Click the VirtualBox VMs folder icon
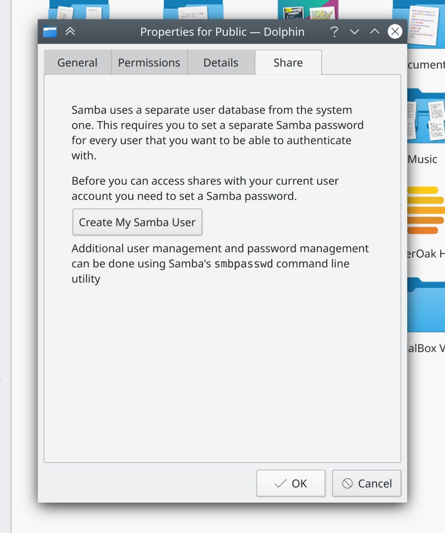This screenshot has height=533, width=445. (x=426, y=306)
